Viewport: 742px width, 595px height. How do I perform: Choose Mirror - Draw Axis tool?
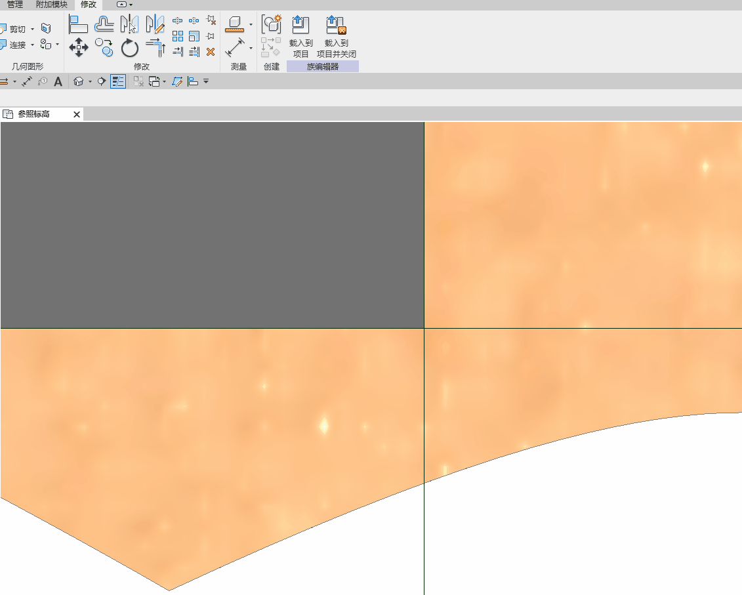[x=155, y=24]
